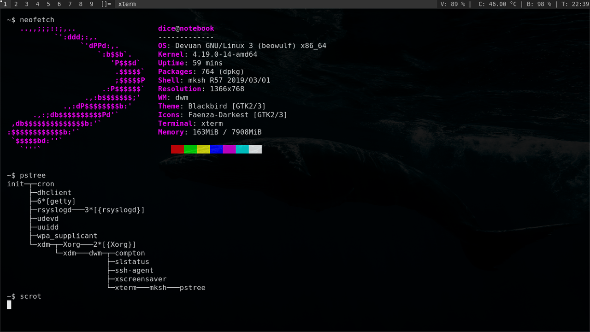Switch to dwm tag 3
The height and width of the screenshot is (332, 590).
click(27, 4)
